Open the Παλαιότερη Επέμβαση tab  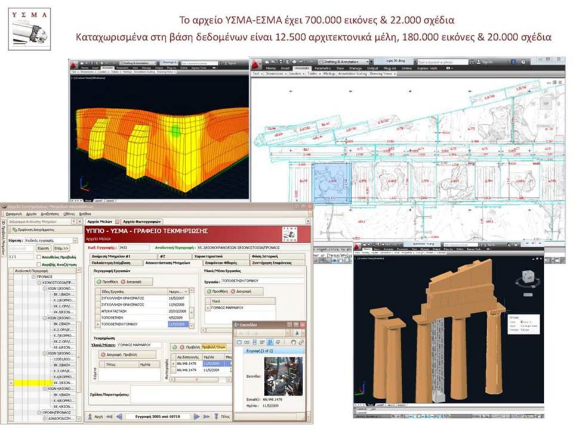[116, 263]
